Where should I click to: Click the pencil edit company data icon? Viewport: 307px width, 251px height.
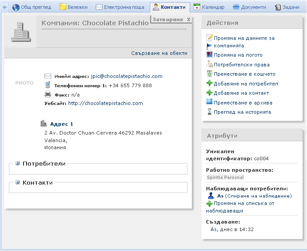pos(210,37)
